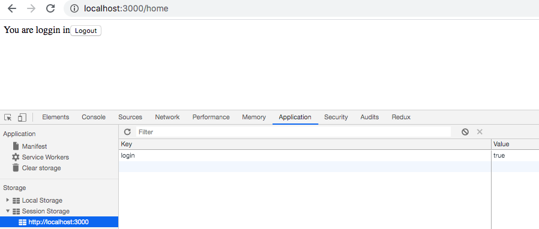Click the localhost:3000/home address bar
This screenshot has width=539, height=229.
pos(301,8)
